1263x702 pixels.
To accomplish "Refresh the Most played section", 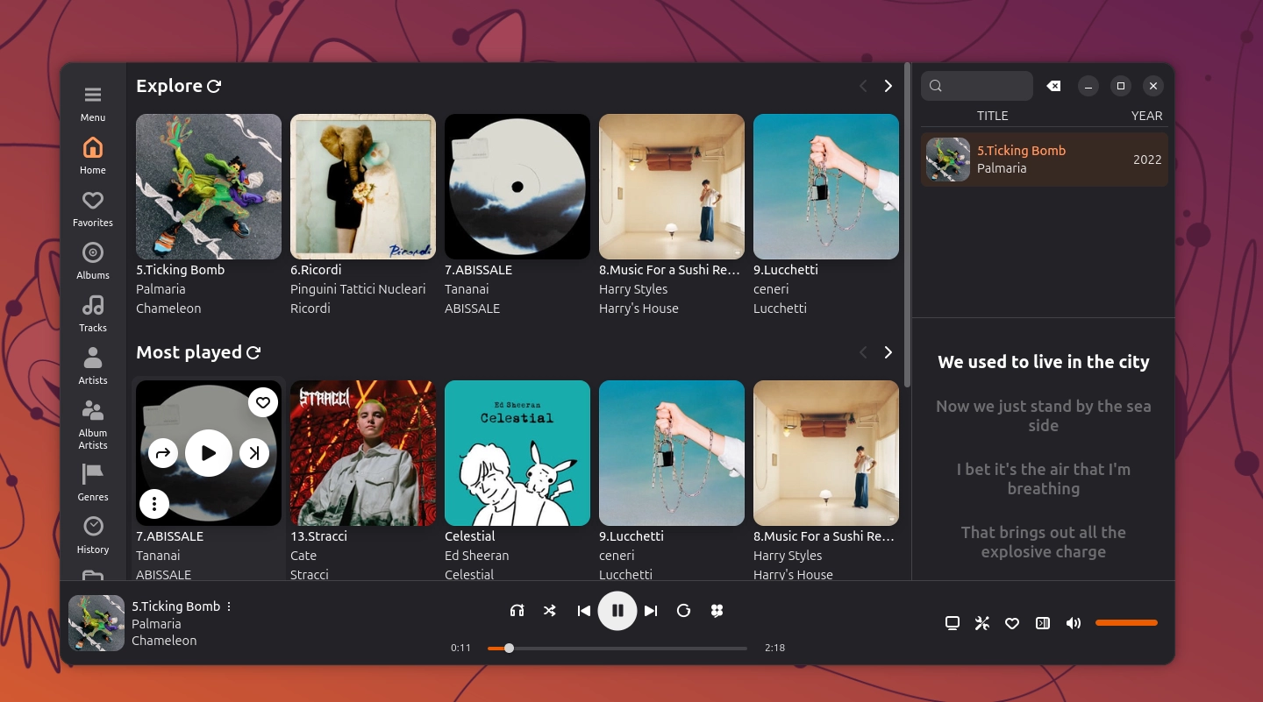I will coord(253,352).
